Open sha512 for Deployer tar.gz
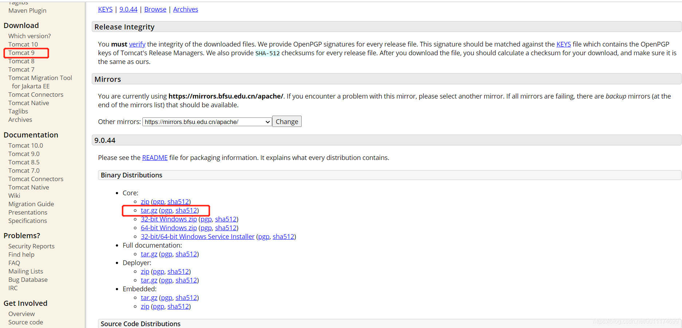Viewport: 682px width, 328px height. pyautogui.click(x=186, y=280)
